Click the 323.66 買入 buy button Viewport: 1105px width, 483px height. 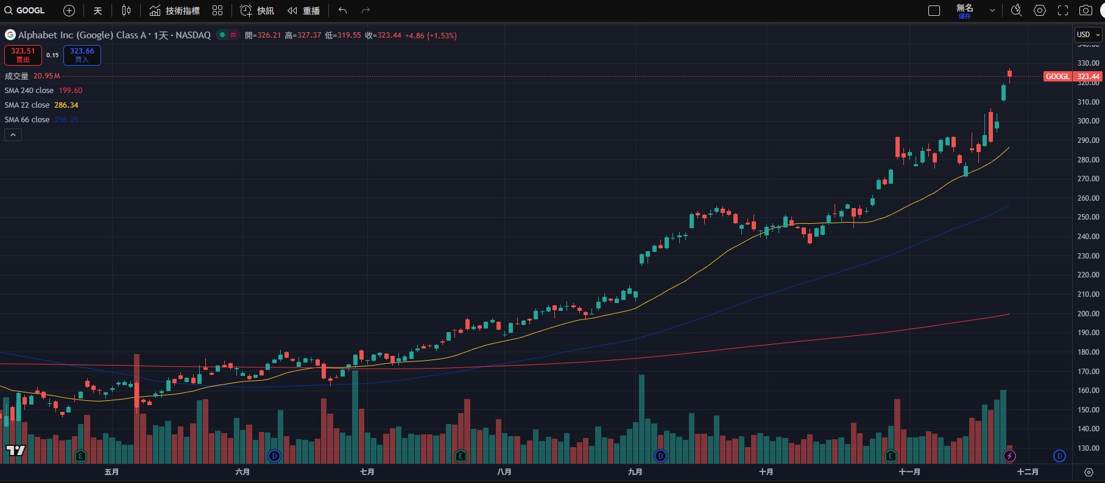pyautogui.click(x=82, y=55)
